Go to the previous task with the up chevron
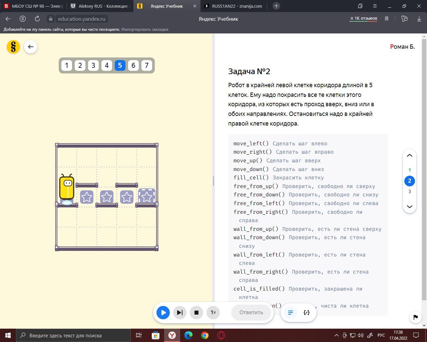Screen dimensions: 427x342 410,156
